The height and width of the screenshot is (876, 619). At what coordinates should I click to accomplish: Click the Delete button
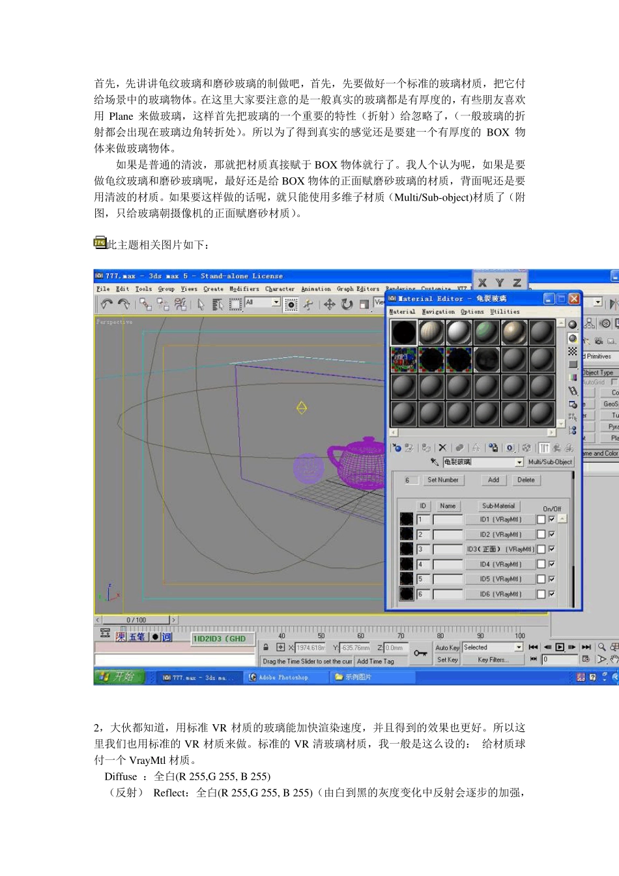(x=526, y=480)
